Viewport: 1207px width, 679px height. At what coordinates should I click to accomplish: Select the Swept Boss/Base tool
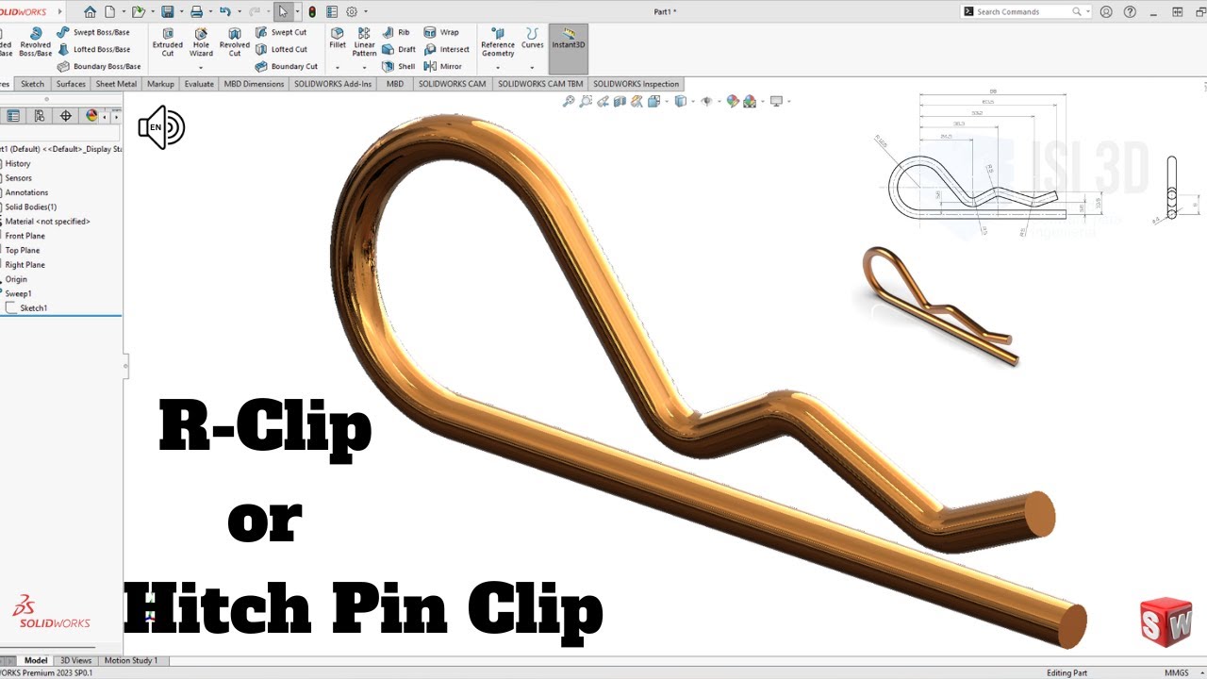pyautogui.click(x=93, y=32)
